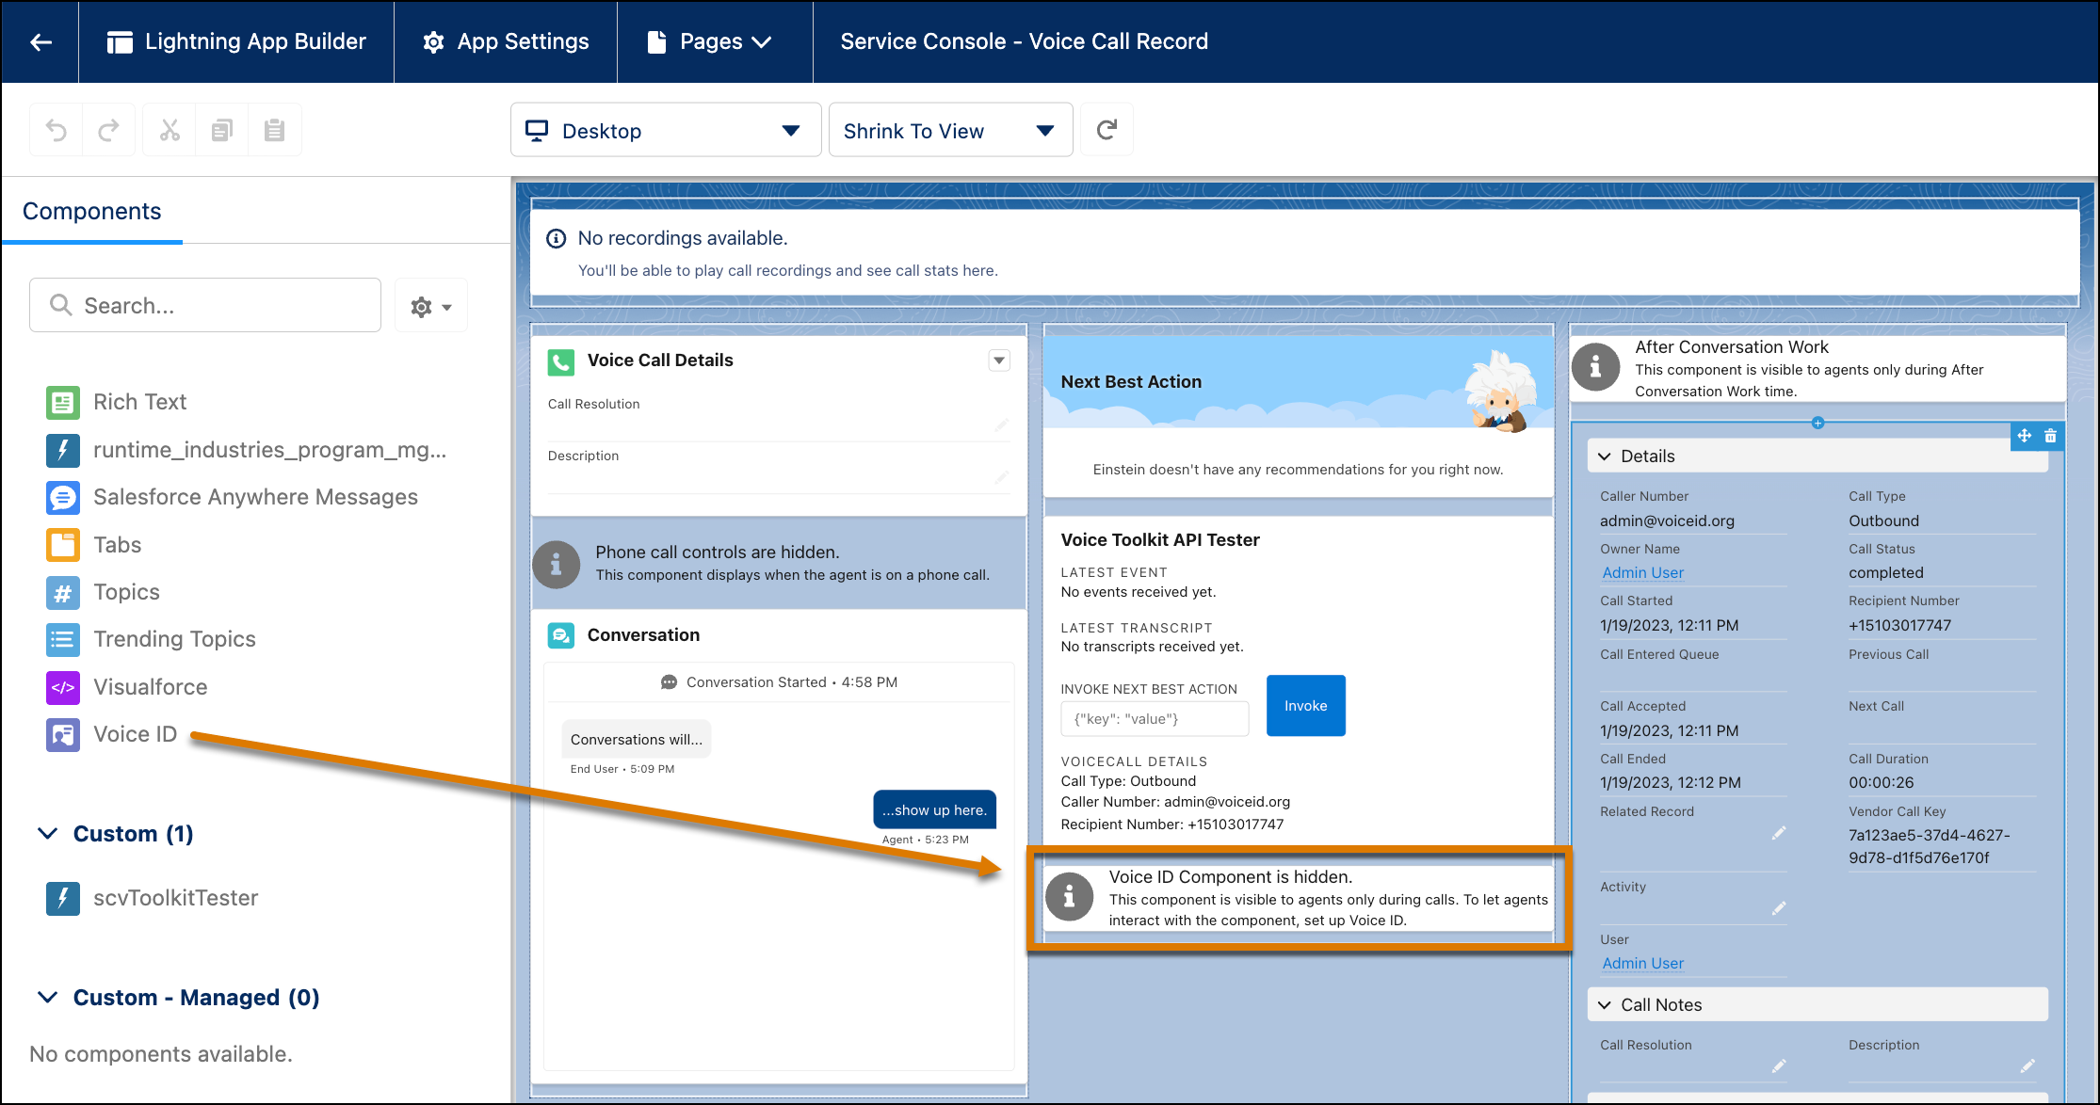The width and height of the screenshot is (2100, 1105).
Task: Open the Voice Call Details actions dropdown
Action: 999,360
